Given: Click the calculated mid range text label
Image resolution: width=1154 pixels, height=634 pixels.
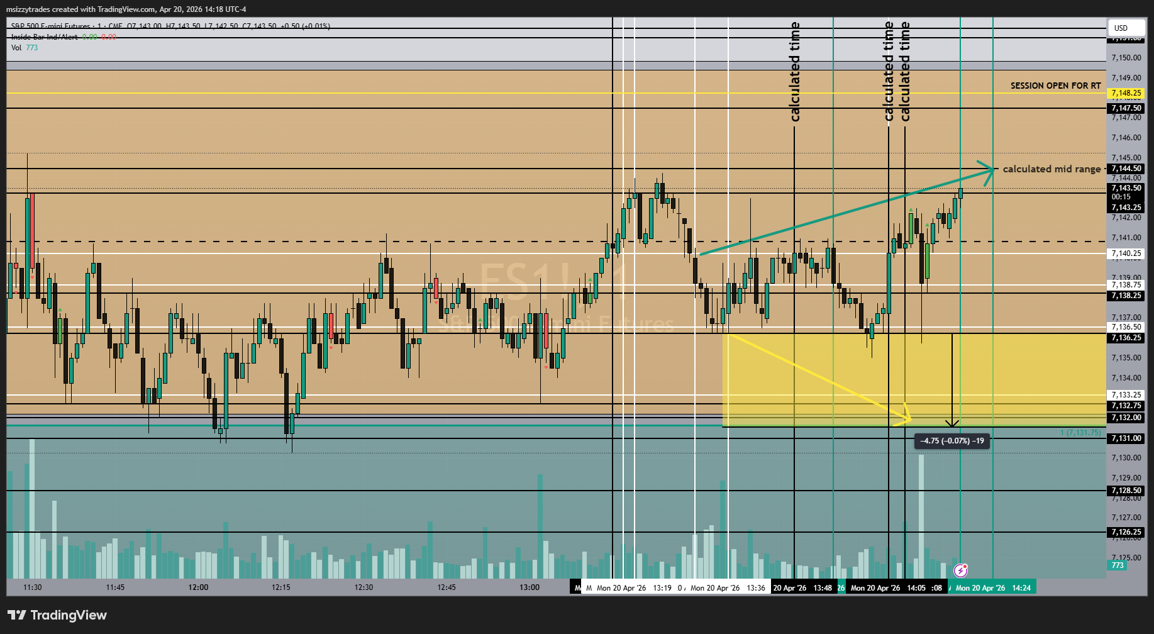Looking at the screenshot, I should click(1051, 169).
